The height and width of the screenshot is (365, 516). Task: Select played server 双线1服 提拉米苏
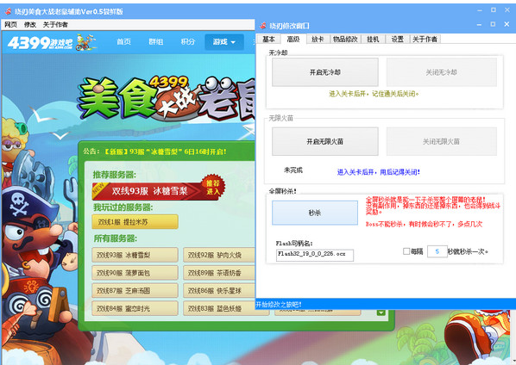click(x=135, y=222)
